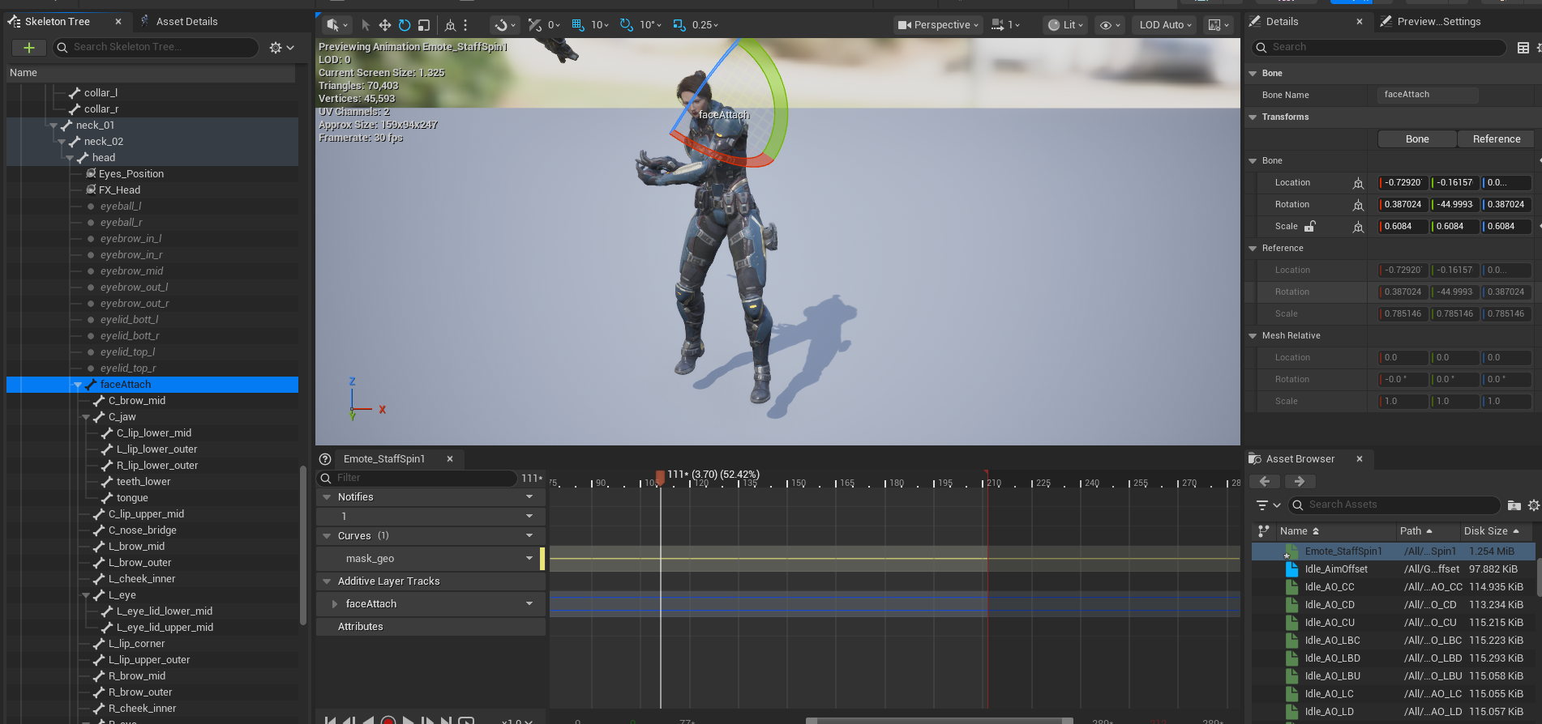Click the Asset Browser back arrow
The image size is (1542, 724).
1264,482
